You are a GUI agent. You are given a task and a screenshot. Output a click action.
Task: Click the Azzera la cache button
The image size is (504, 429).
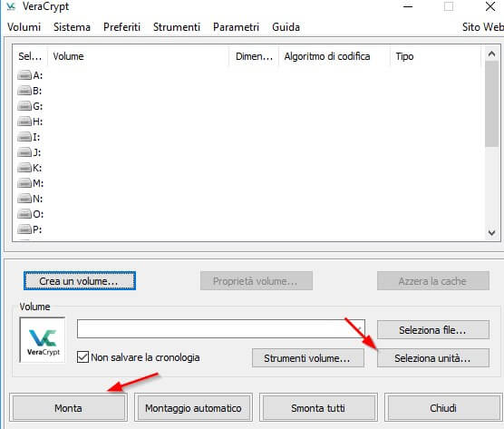click(433, 281)
